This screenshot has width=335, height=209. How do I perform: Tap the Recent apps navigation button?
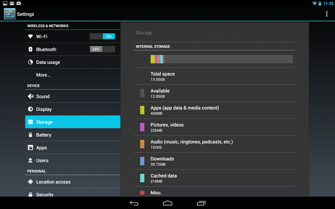(x=201, y=203)
